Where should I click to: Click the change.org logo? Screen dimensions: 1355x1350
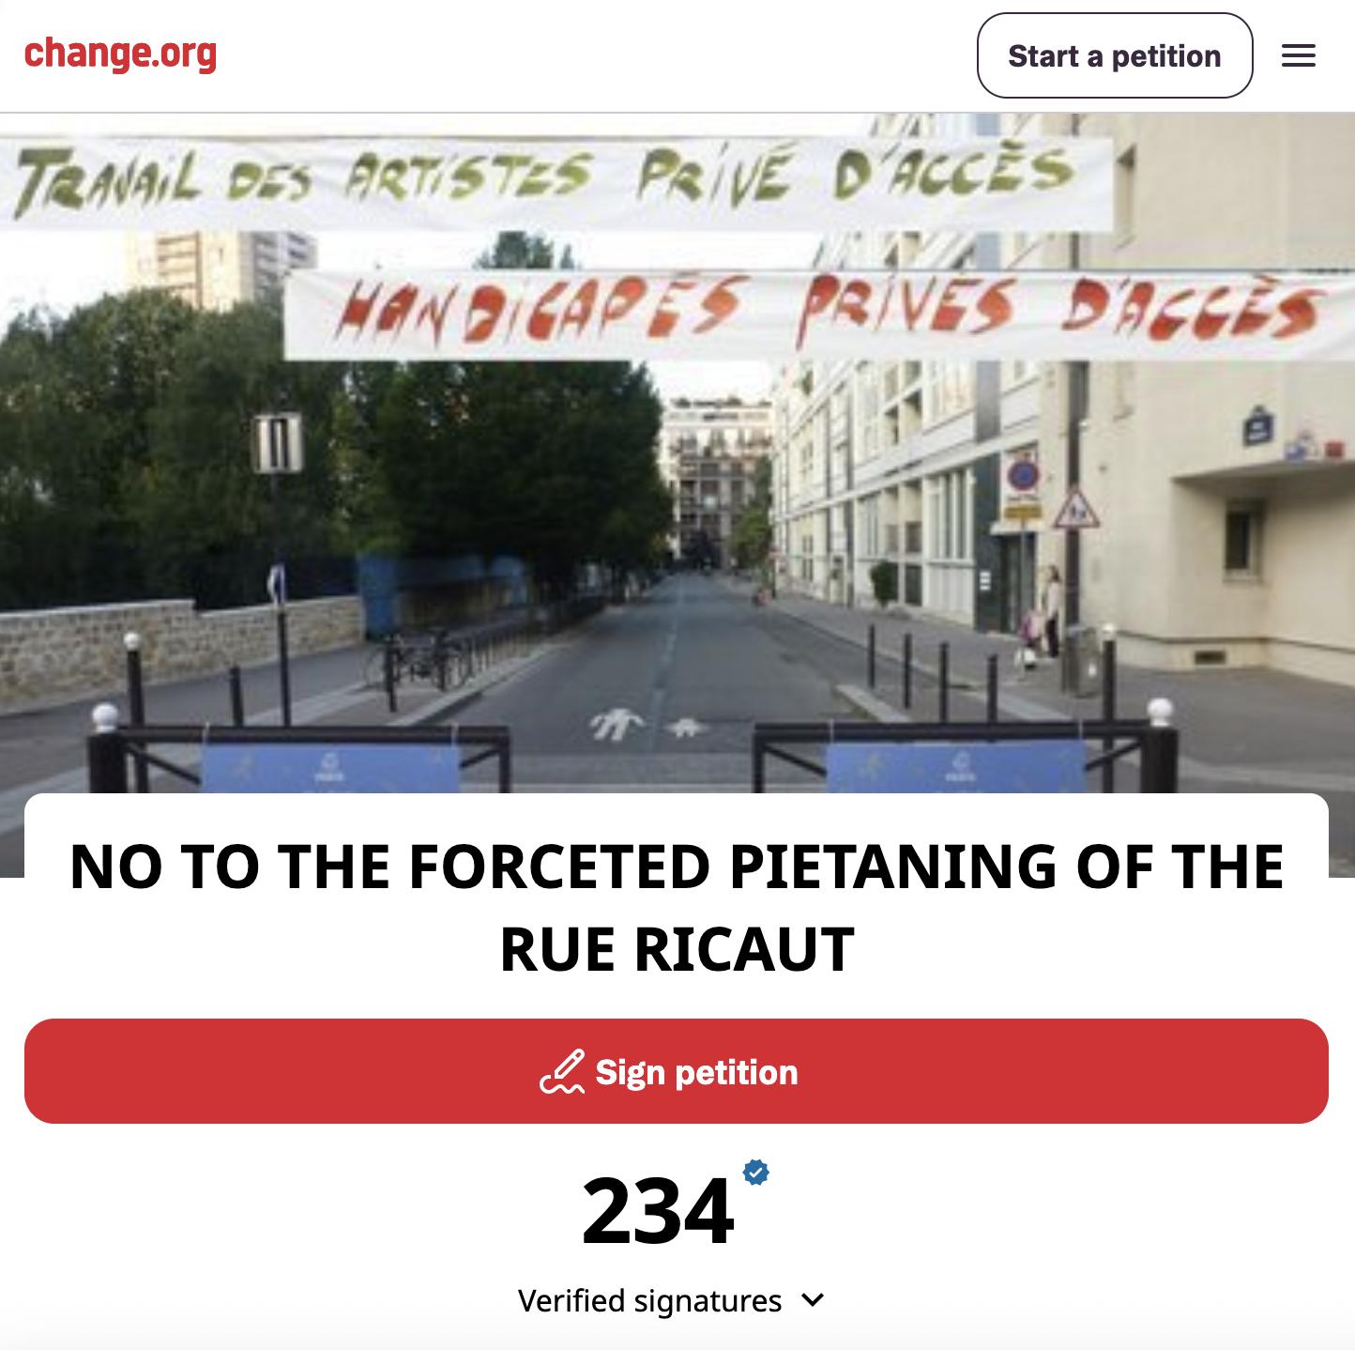click(x=120, y=54)
